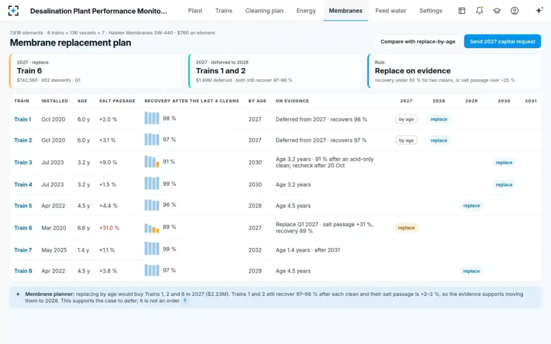Screen dimensions: 551x344
Task: Click Train 5 salt passage +4.4 %
Action: coord(108,206)
